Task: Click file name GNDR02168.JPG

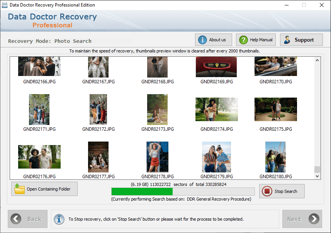Action: [158, 82]
